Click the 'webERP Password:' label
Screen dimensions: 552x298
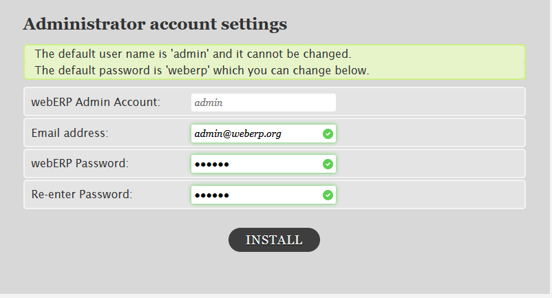click(x=81, y=164)
